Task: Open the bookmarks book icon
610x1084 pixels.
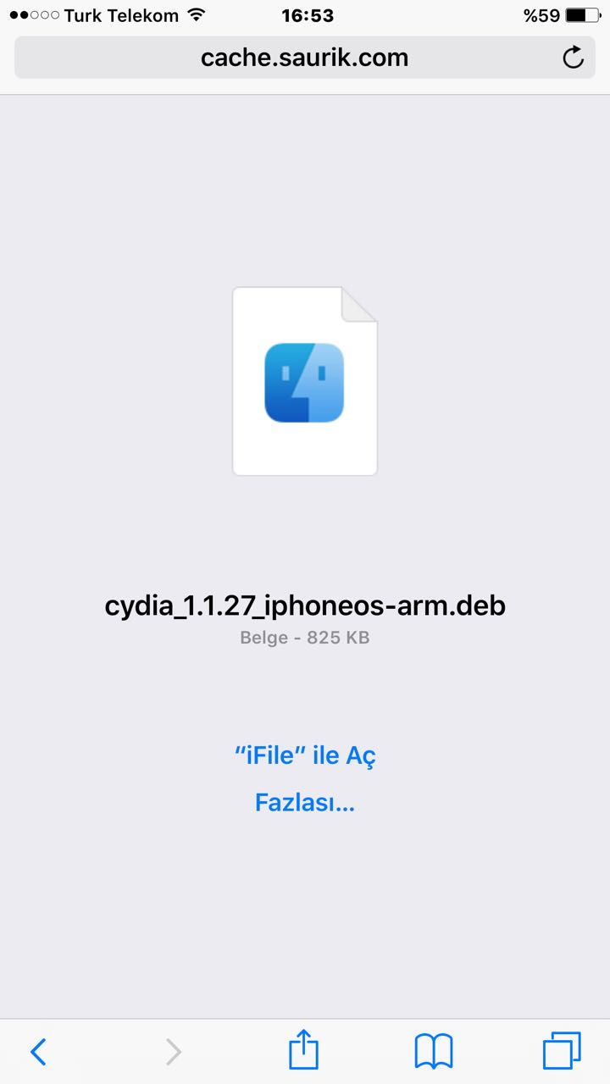Action: pos(434,1052)
